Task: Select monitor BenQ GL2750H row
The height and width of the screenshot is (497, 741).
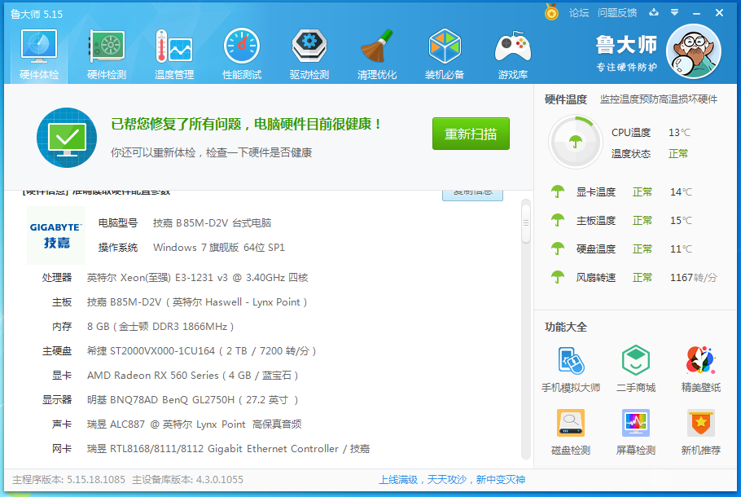Action: [x=193, y=400]
